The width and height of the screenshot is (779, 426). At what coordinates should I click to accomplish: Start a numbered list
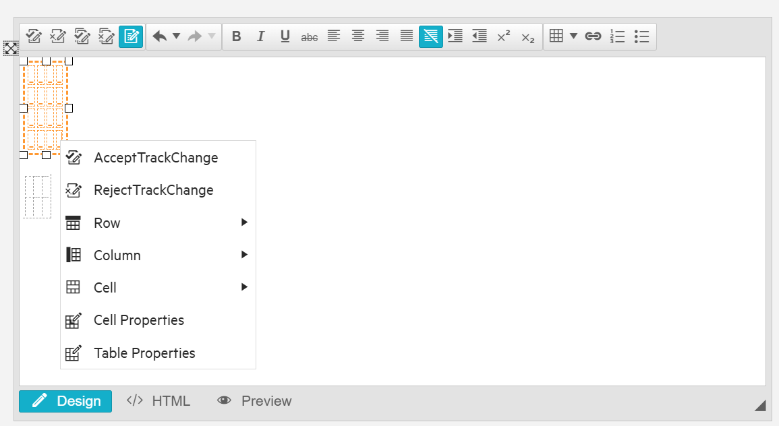coord(617,36)
